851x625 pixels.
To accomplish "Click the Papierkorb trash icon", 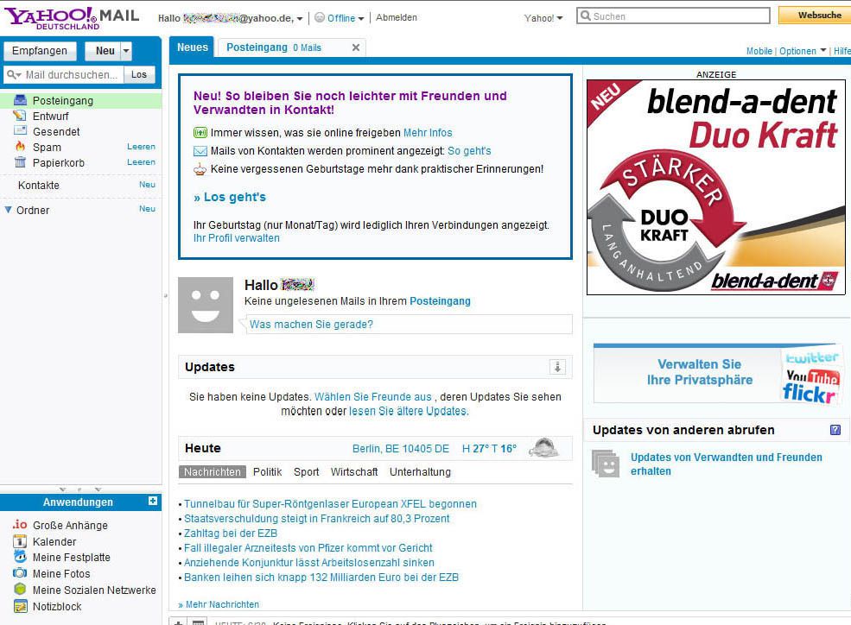I will pyautogui.click(x=20, y=163).
